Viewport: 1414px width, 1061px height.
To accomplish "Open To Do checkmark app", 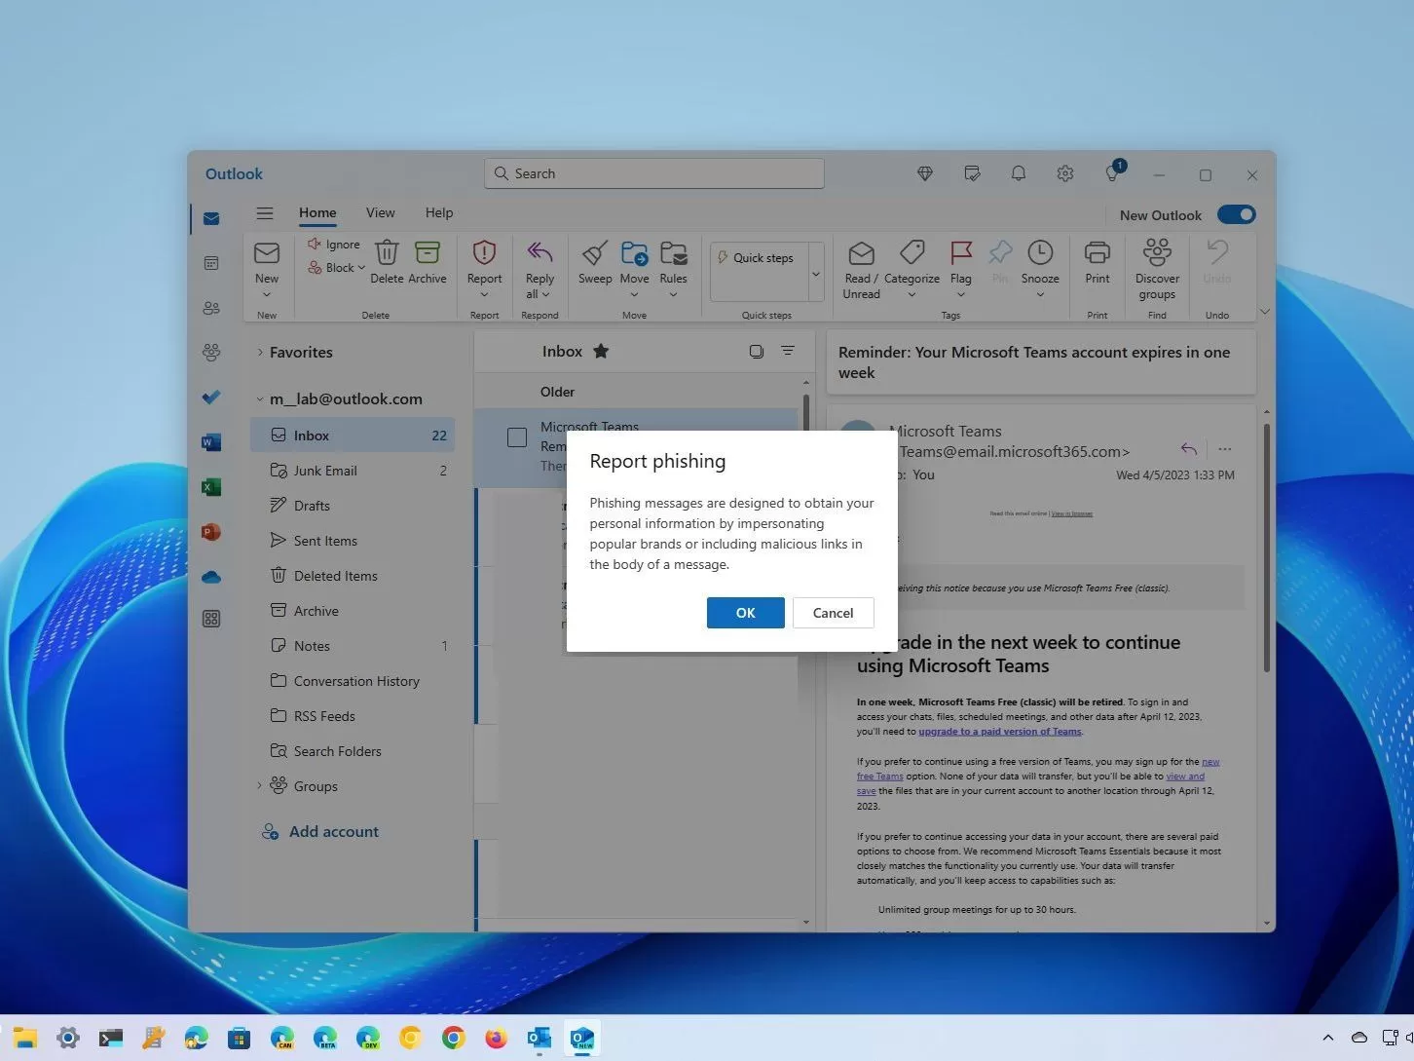I will (211, 397).
